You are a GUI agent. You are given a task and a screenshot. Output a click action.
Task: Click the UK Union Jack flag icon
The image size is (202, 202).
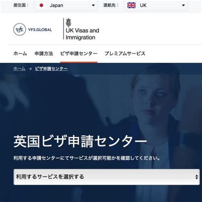point(131,6)
